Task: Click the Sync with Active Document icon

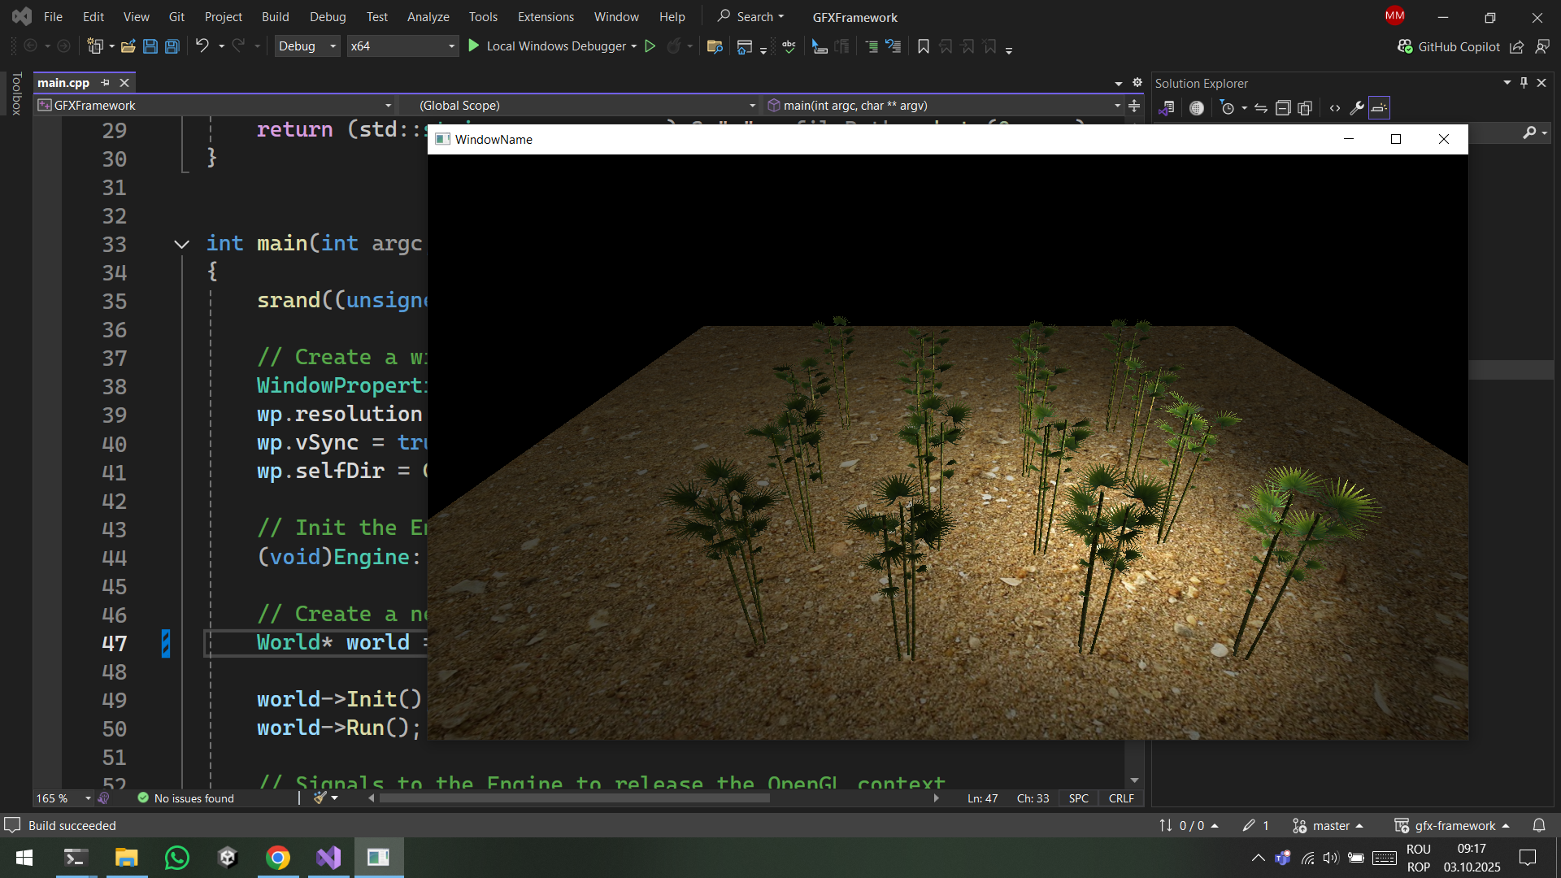Action: [1261, 108]
